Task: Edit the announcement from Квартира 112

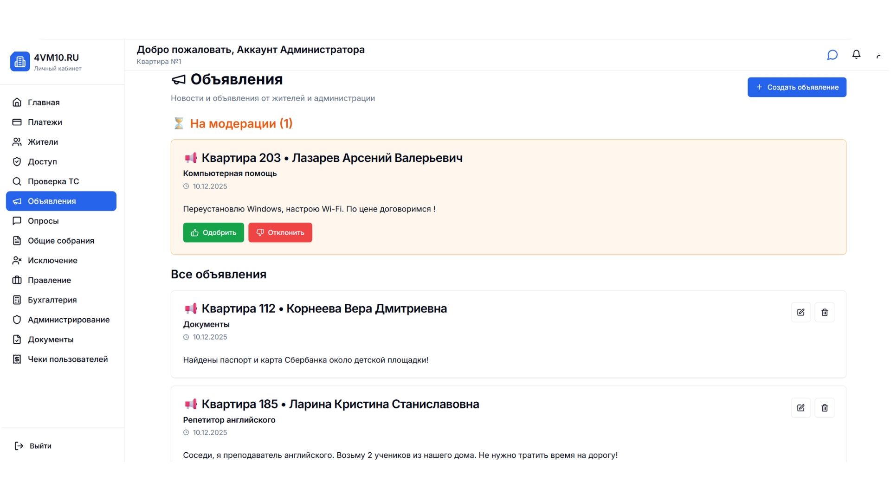Action: [801, 312]
